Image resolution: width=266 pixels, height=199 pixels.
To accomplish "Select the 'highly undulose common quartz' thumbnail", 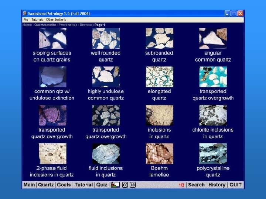I will (106, 77).
